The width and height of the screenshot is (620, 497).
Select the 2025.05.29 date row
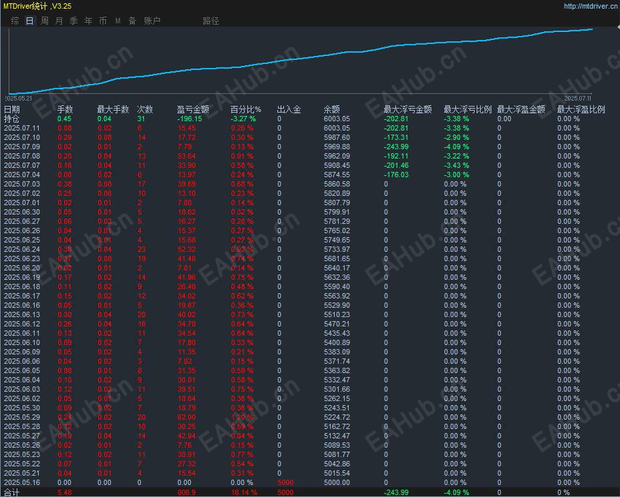22,417
